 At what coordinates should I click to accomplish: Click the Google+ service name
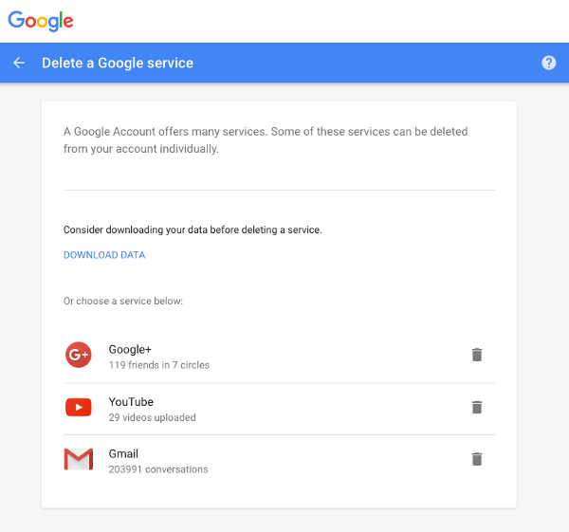pos(131,350)
